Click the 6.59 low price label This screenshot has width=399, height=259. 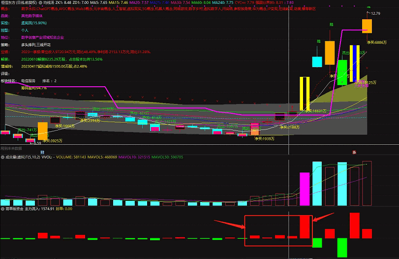click(37, 143)
